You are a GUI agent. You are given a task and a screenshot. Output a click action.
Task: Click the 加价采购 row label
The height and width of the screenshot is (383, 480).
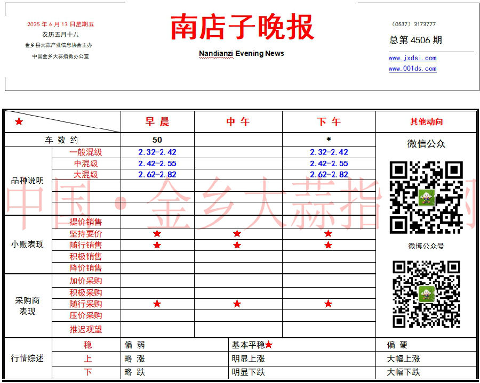86,281
